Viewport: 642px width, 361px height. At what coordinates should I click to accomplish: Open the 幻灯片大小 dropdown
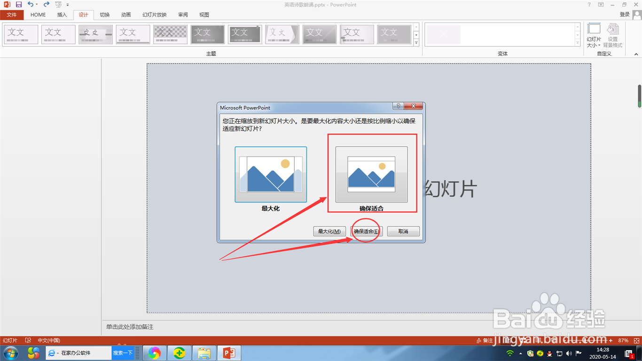point(594,35)
